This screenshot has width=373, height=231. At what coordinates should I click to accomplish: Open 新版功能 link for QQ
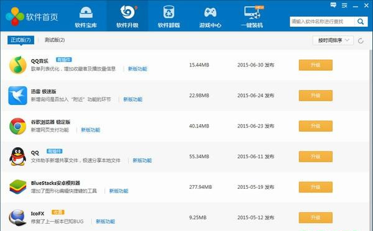[x=142, y=160]
